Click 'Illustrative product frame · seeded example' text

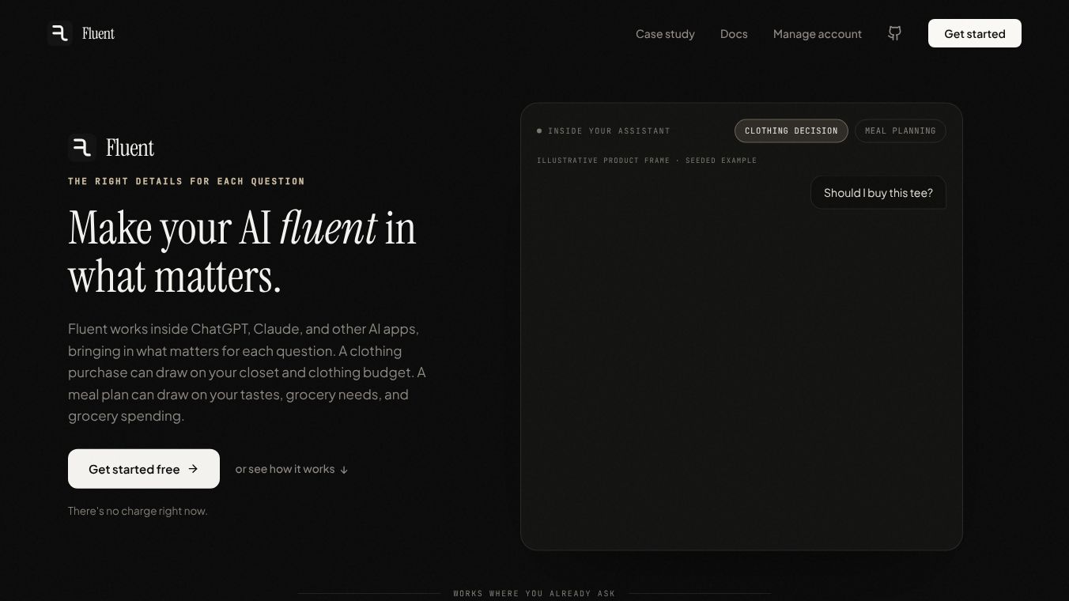pyautogui.click(x=647, y=161)
